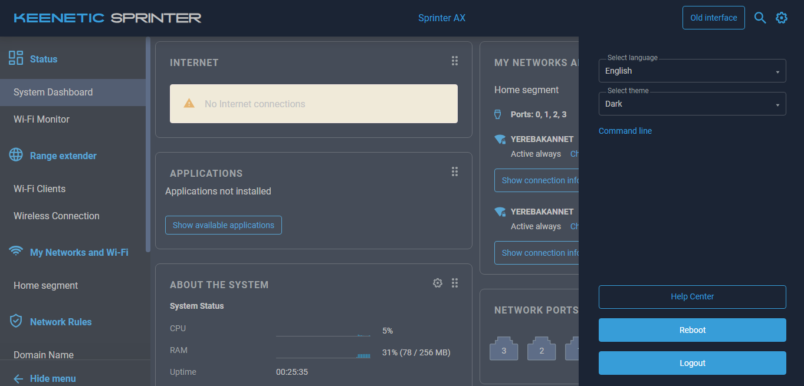Select network port 3 icon
The width and height of the screenshot is (804, 386).
click(x=504, y=349)
